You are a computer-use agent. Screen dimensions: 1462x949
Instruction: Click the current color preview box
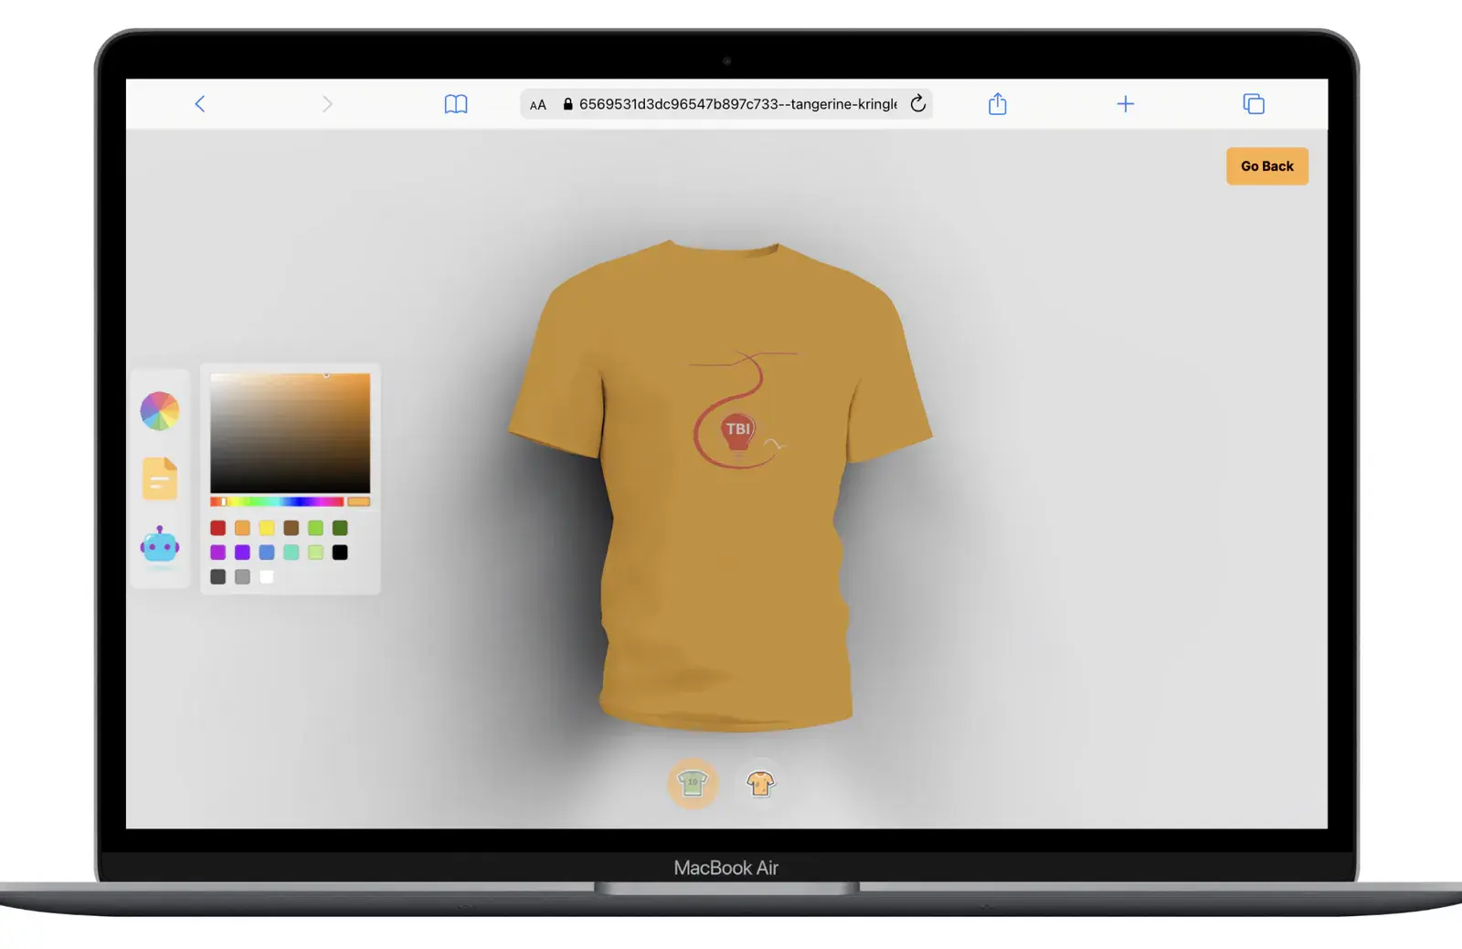pyautogui.click(x=359, y=501)
